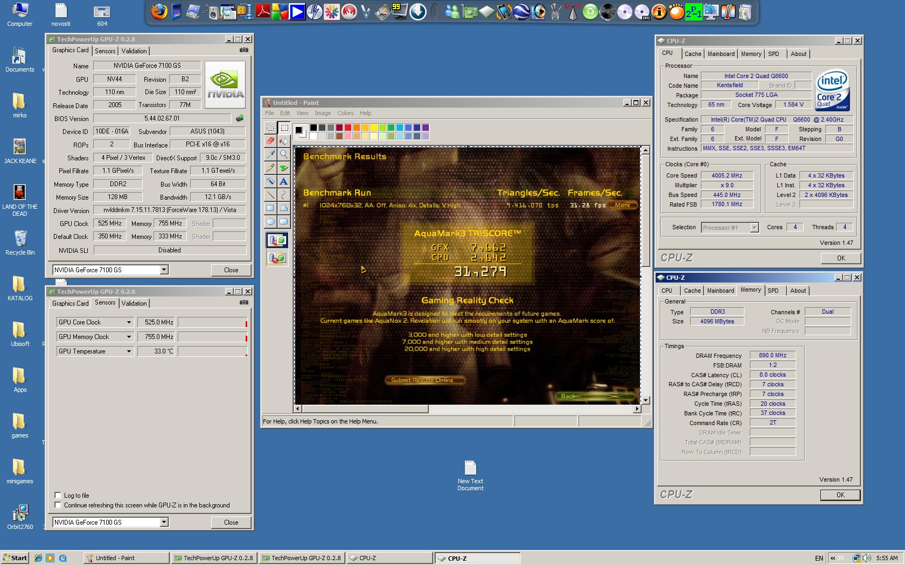Pick the Eraser tool in Paint
Image resolution: width=905 pixels, height=565 pixels.
tap(270, 141)
